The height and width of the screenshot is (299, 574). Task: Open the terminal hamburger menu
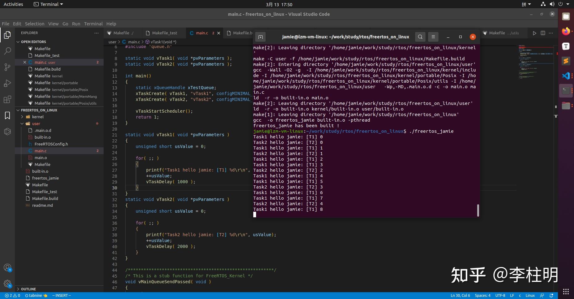tap(433, 37)
